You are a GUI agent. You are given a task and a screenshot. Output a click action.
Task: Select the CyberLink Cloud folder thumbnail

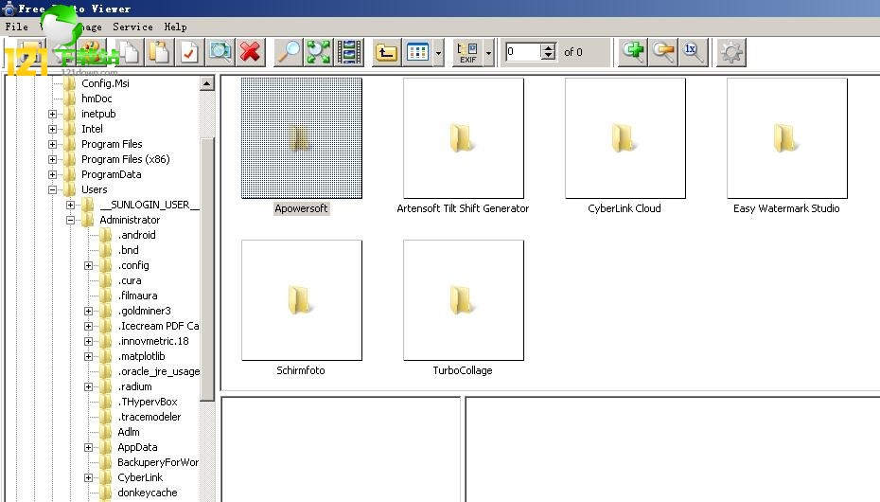tap(625, 138)
